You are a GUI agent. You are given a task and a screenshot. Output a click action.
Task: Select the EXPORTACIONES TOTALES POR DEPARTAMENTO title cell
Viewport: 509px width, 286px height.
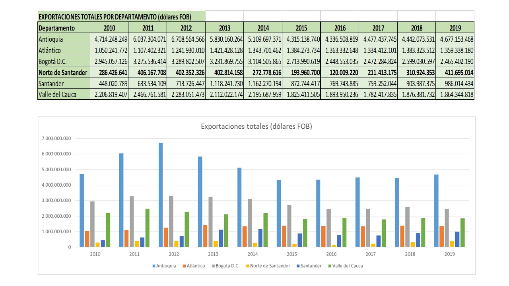[115, 17]
